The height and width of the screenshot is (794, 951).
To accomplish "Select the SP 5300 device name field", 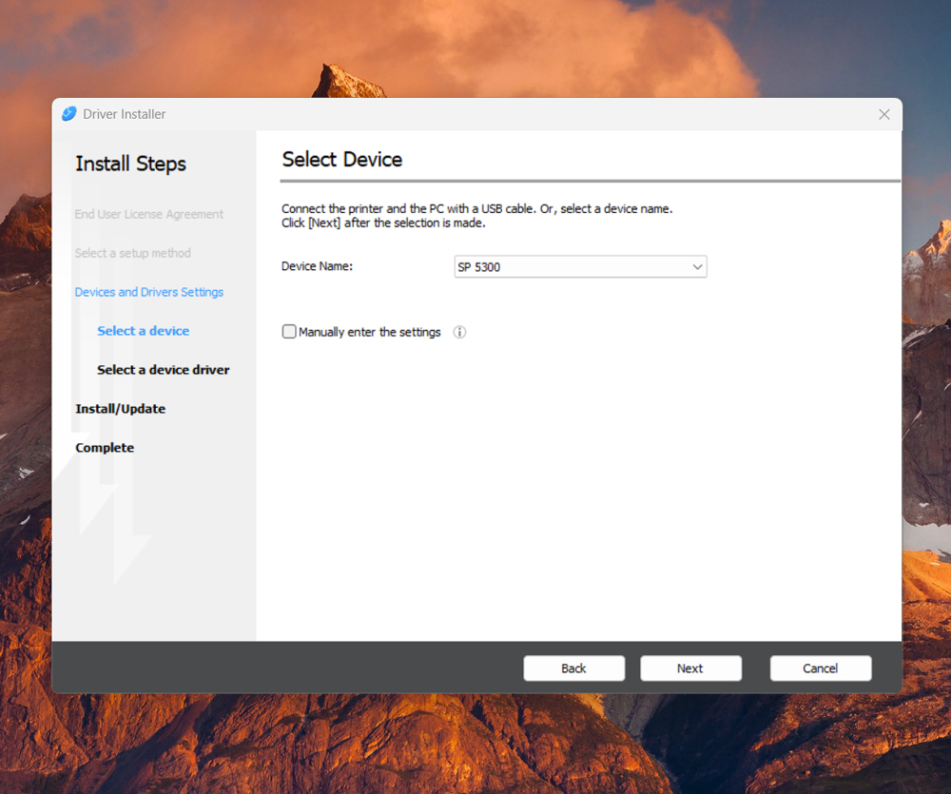I will coord(580,267).
